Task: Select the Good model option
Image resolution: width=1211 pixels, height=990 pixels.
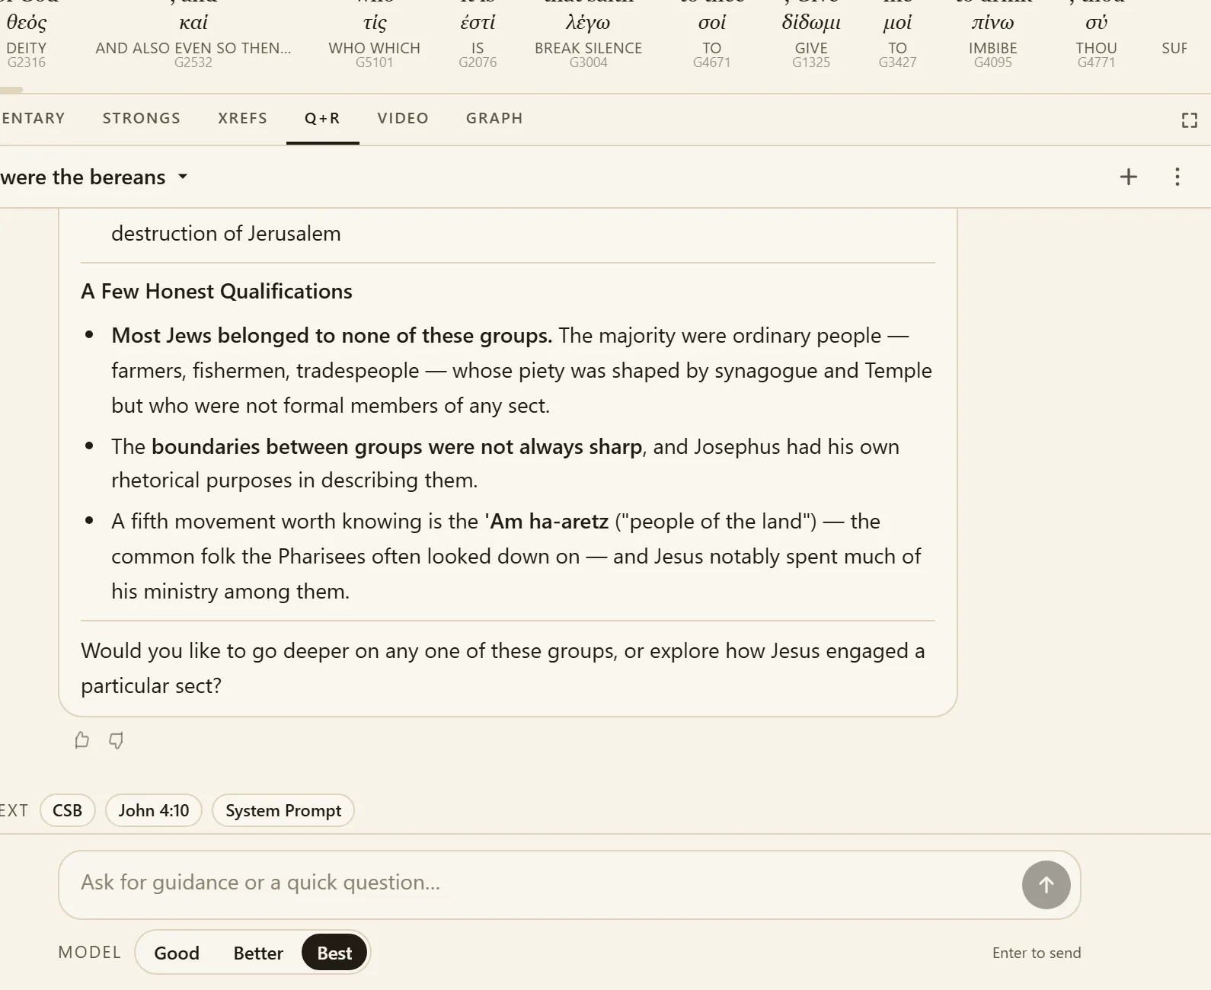Action: (x=177, y=953)
